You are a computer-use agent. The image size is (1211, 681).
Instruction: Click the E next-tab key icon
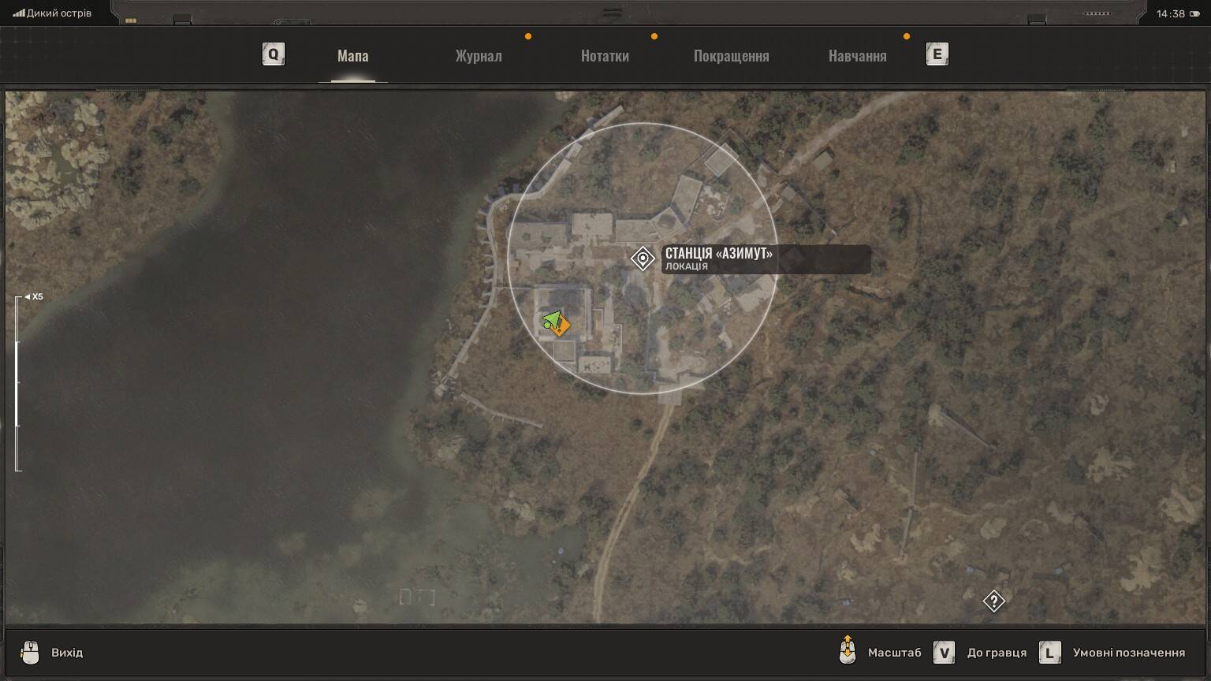pos(937,54)
